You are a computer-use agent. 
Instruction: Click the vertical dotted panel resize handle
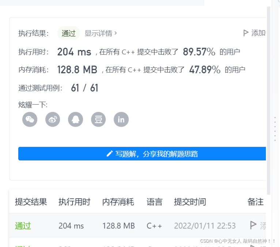pos(275,129)
